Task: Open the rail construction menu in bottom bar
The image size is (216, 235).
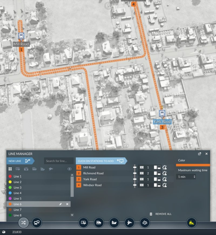Action: tap(99, 223)
